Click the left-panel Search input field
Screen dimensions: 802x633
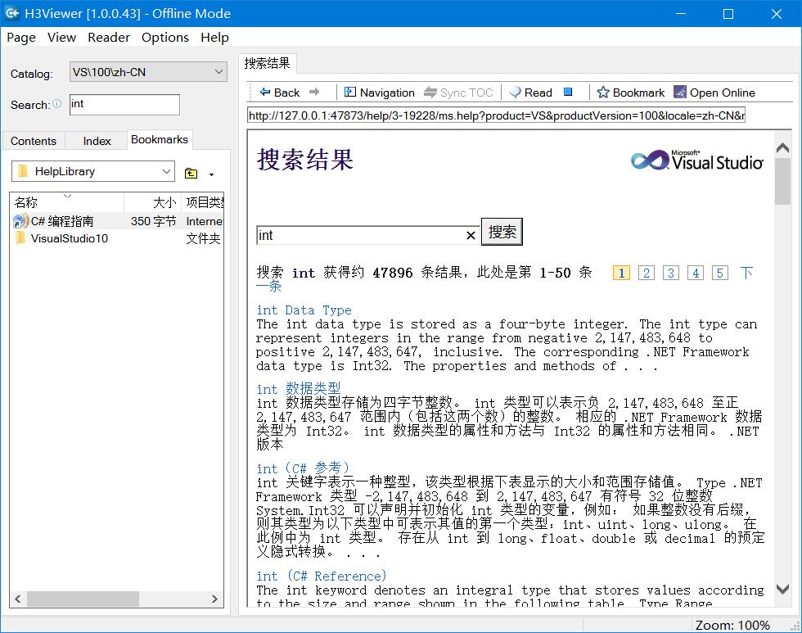coord(124,104)
